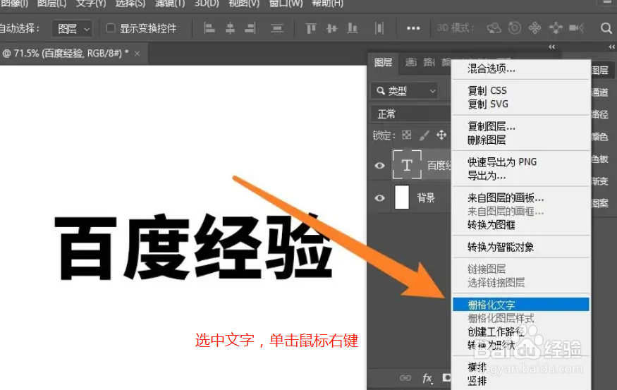Click the text layer T thumbnail
The image size is (617, 390).
407,164
